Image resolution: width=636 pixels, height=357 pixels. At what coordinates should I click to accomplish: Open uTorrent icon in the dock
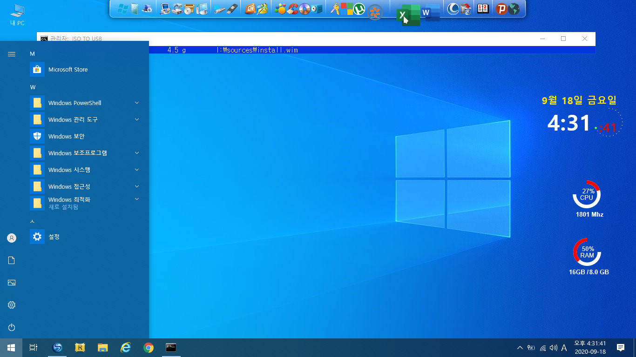click(359, 9)
